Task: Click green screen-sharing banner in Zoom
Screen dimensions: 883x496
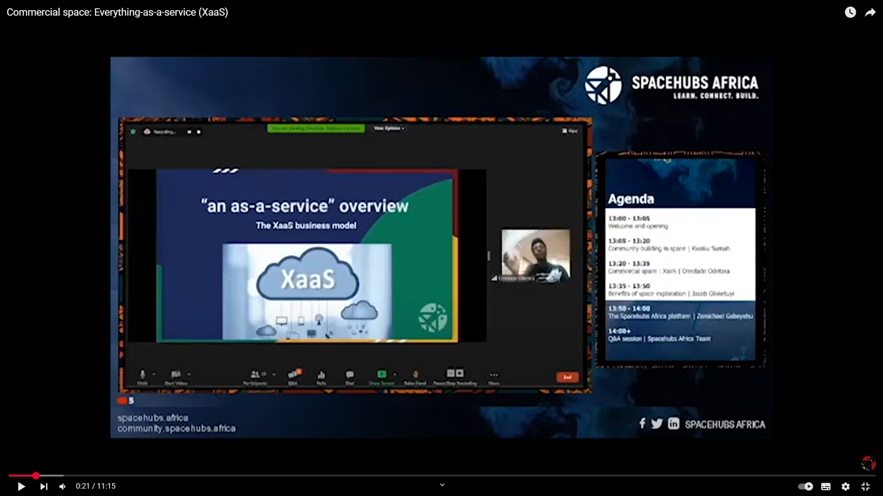Action: tap(316, 128)
